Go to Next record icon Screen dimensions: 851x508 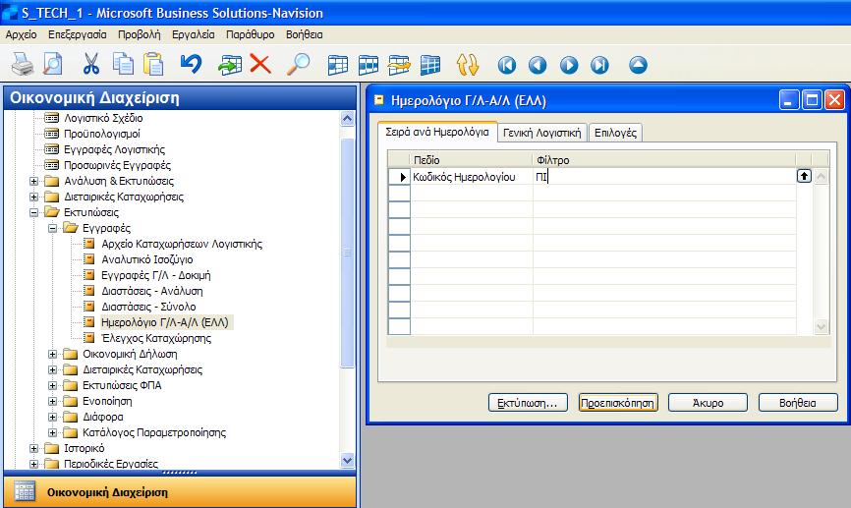569,65
